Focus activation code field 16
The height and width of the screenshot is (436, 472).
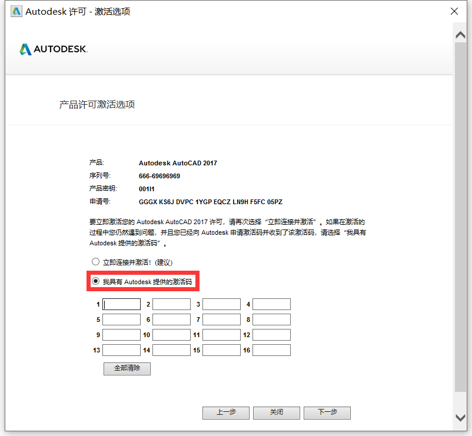[271, 350]
